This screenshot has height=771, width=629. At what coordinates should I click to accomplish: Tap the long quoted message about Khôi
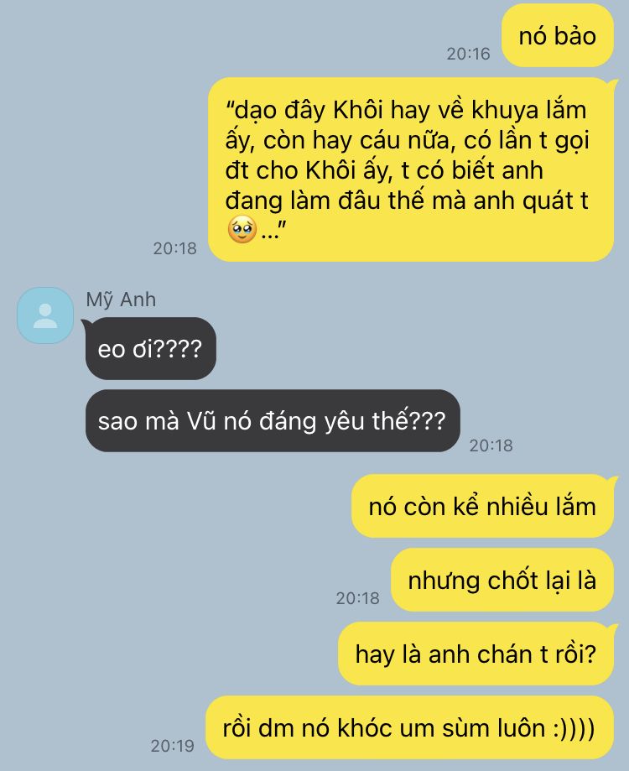coord(411,169)
